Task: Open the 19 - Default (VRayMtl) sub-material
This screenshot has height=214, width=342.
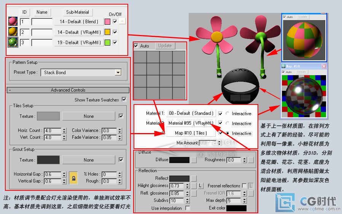Action: click(79, 43)
